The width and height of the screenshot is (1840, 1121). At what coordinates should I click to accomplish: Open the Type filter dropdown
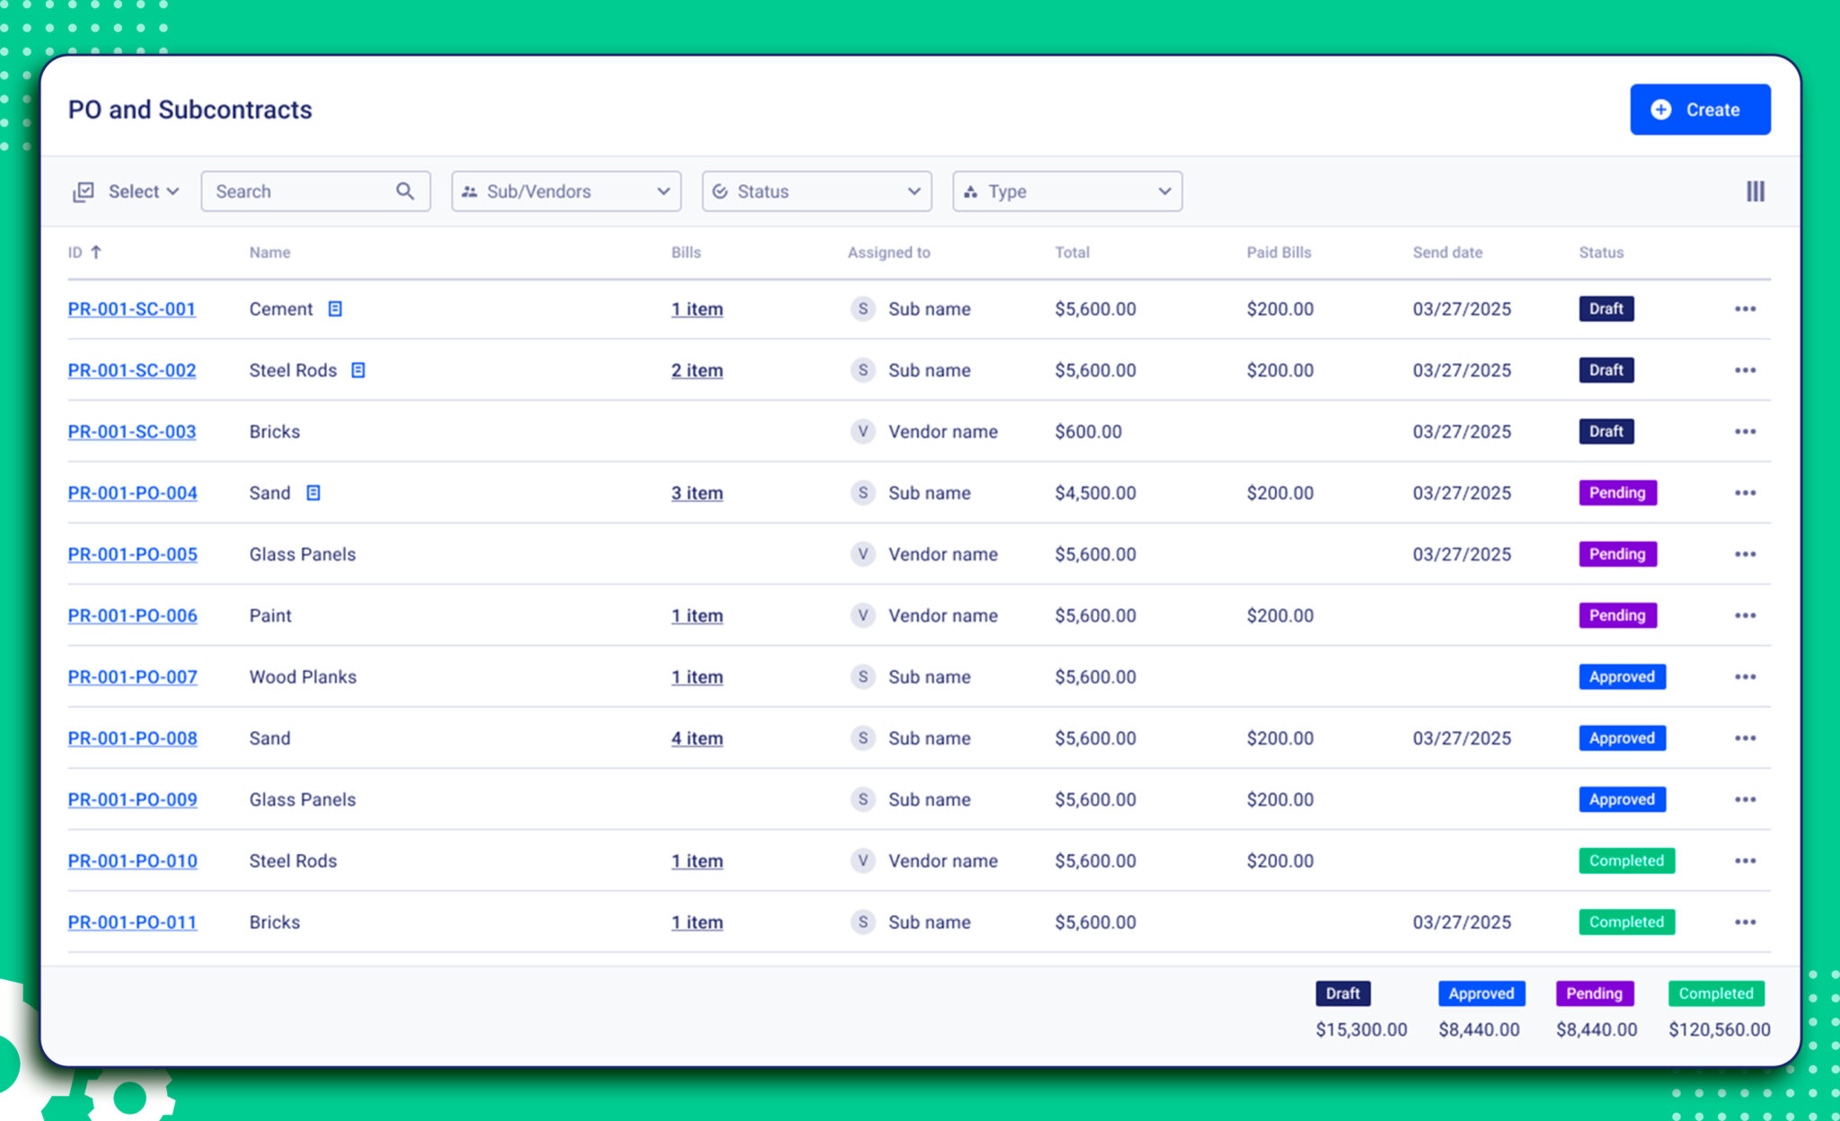click(x=1066, y=191)
